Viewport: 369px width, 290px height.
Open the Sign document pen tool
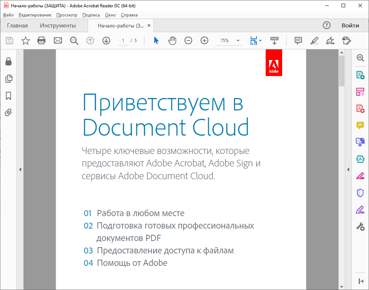(x=330, y=41)
